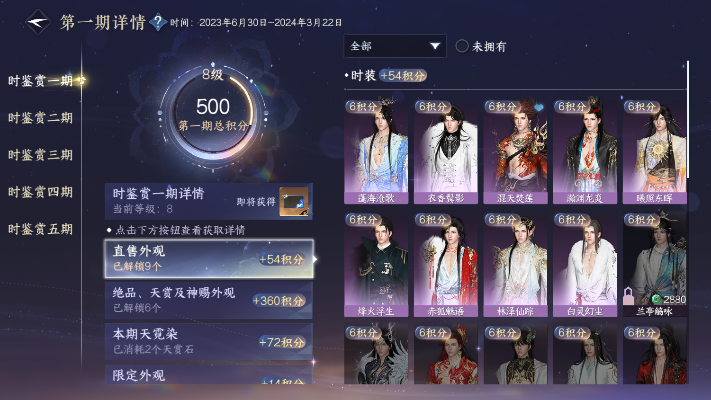Image resolution: width=711 pixels, height=400 pixels.
Task: Open the 全部 filter dropdown
Action: pyautogui.click(x=395, y=46)
